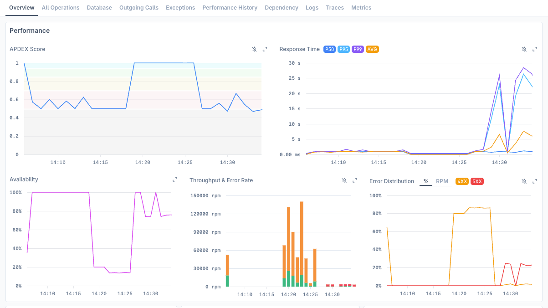Open the Traces tab

[x=335, y=8]
